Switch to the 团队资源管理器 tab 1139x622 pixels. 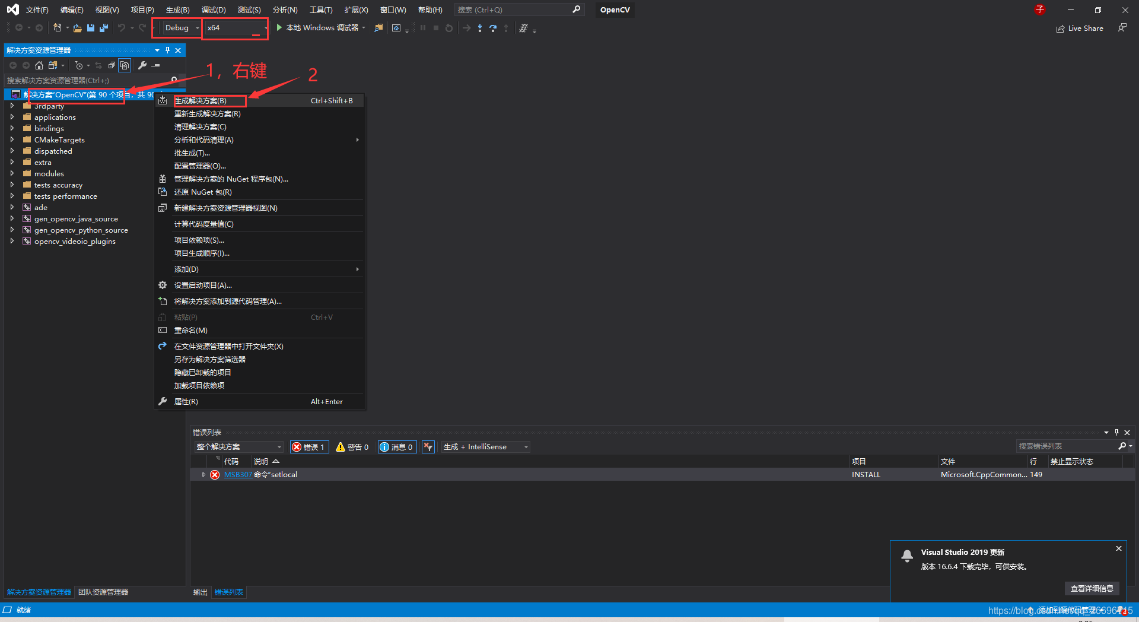tap(103, 592)
